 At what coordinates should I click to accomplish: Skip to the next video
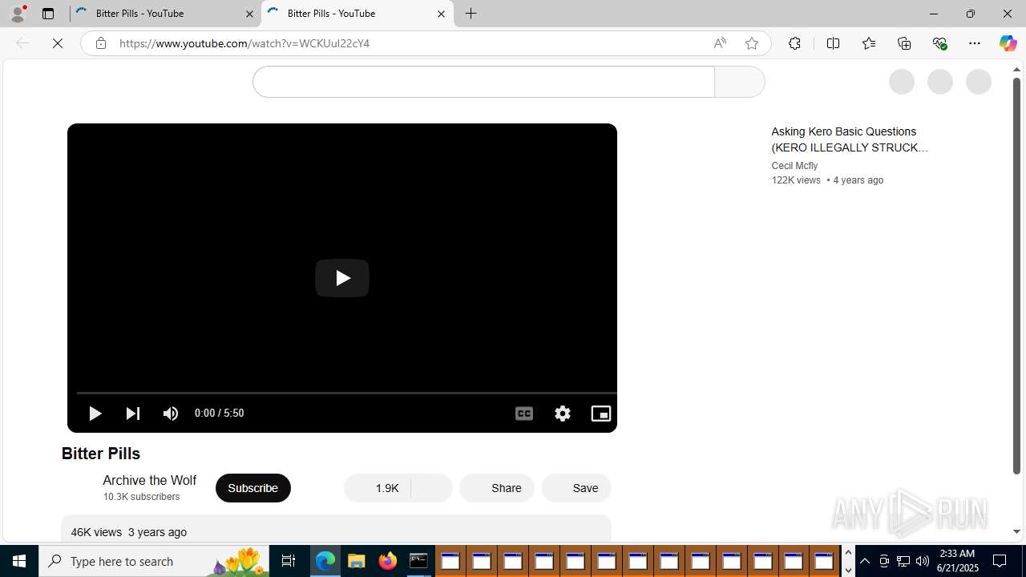click(133, 414)
